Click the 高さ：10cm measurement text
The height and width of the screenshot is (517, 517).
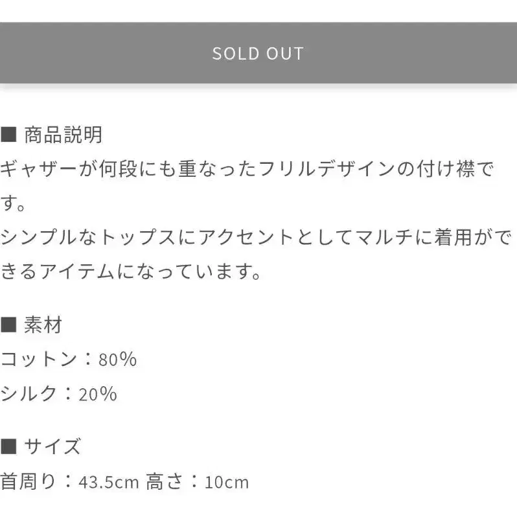197,482
